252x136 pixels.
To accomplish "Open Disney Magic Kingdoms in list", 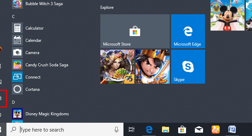I will (40, 114).
